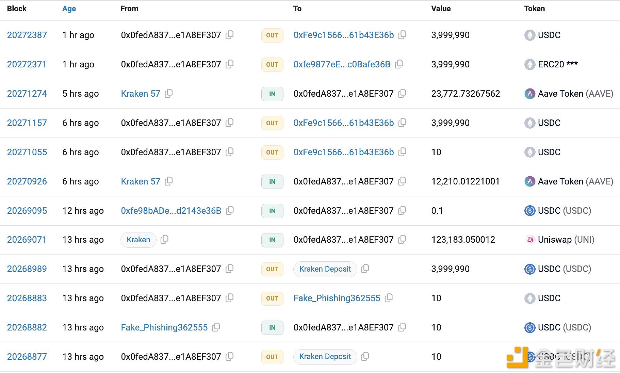Copy 0xfe98bADe...d2143e36B sender address
Screen dimensions: 620x373
tap(230, 210)
